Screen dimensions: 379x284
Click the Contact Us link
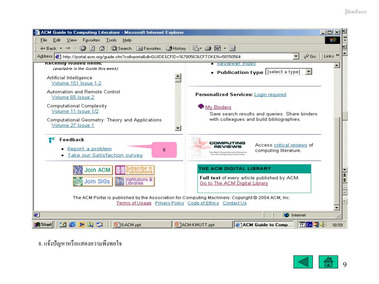(234, 203)
